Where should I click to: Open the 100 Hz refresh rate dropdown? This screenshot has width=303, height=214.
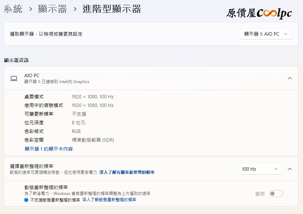click(260, 169)
